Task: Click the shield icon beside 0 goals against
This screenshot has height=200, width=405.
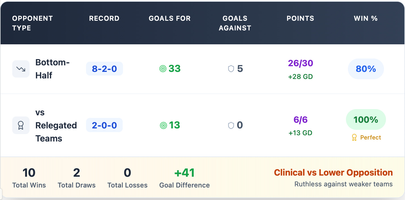Action: (231, 125)
